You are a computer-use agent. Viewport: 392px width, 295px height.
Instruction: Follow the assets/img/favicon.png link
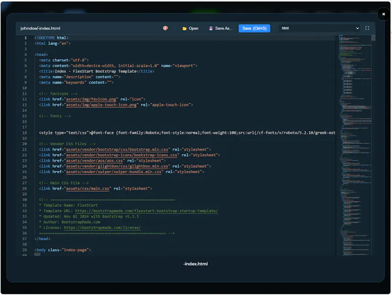[x=91, y=99]
